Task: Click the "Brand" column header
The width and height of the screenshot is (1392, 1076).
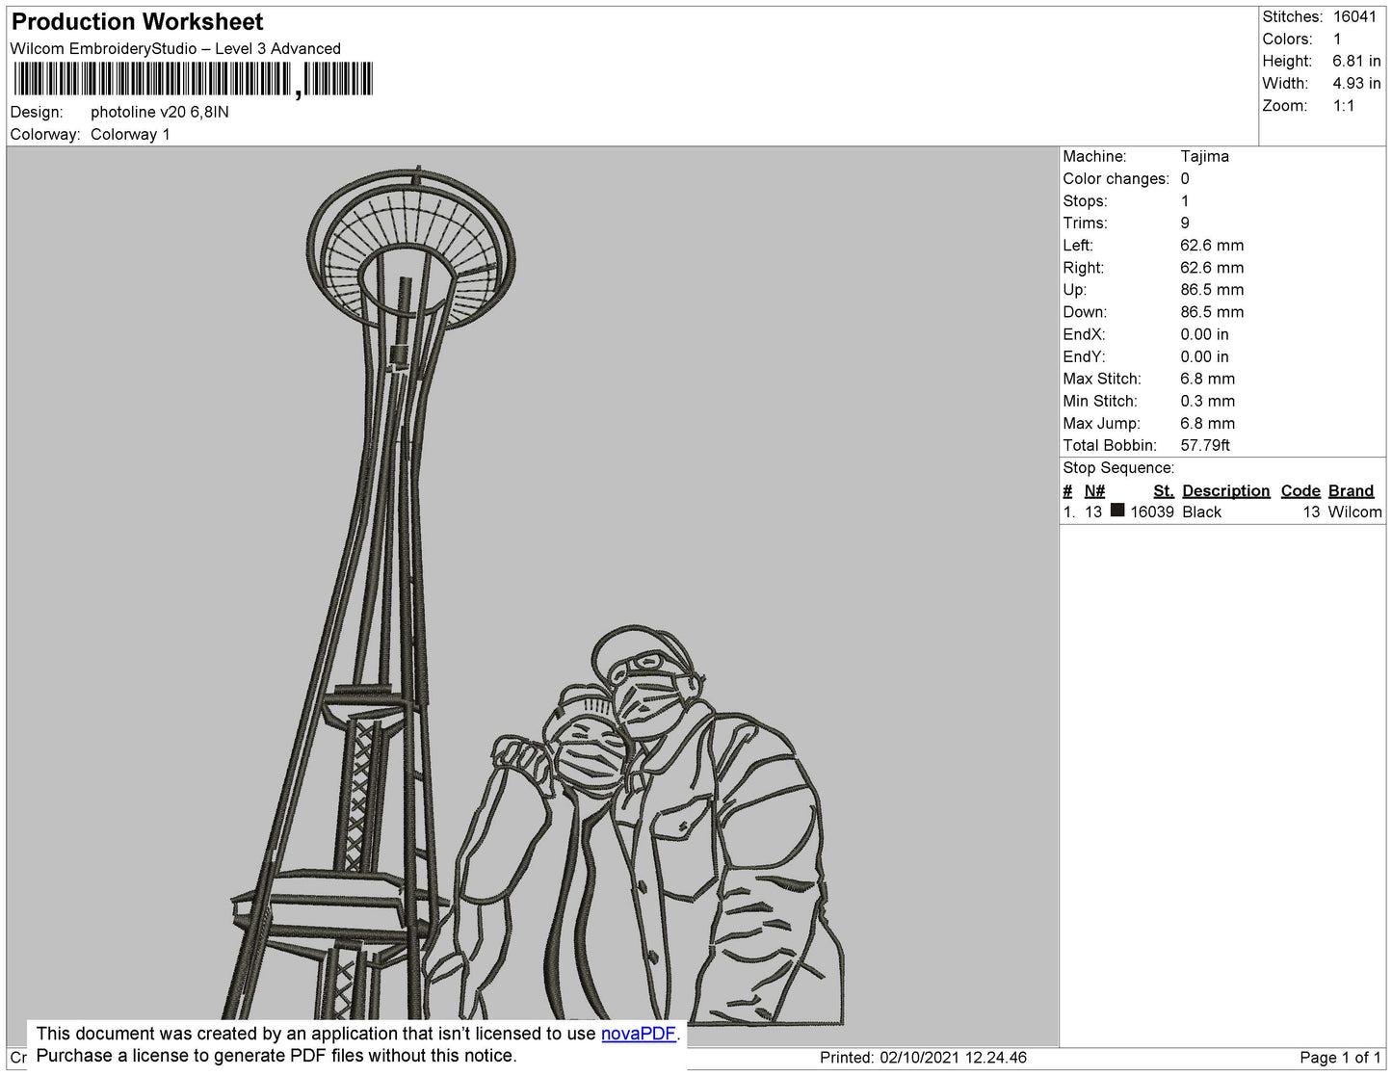Action: 1351,491
